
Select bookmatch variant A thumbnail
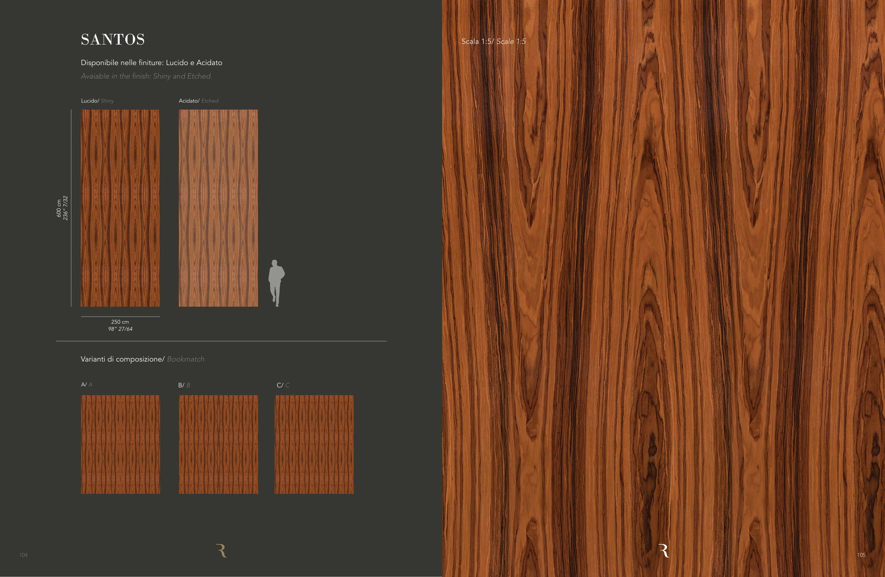(x=120, y=444)
